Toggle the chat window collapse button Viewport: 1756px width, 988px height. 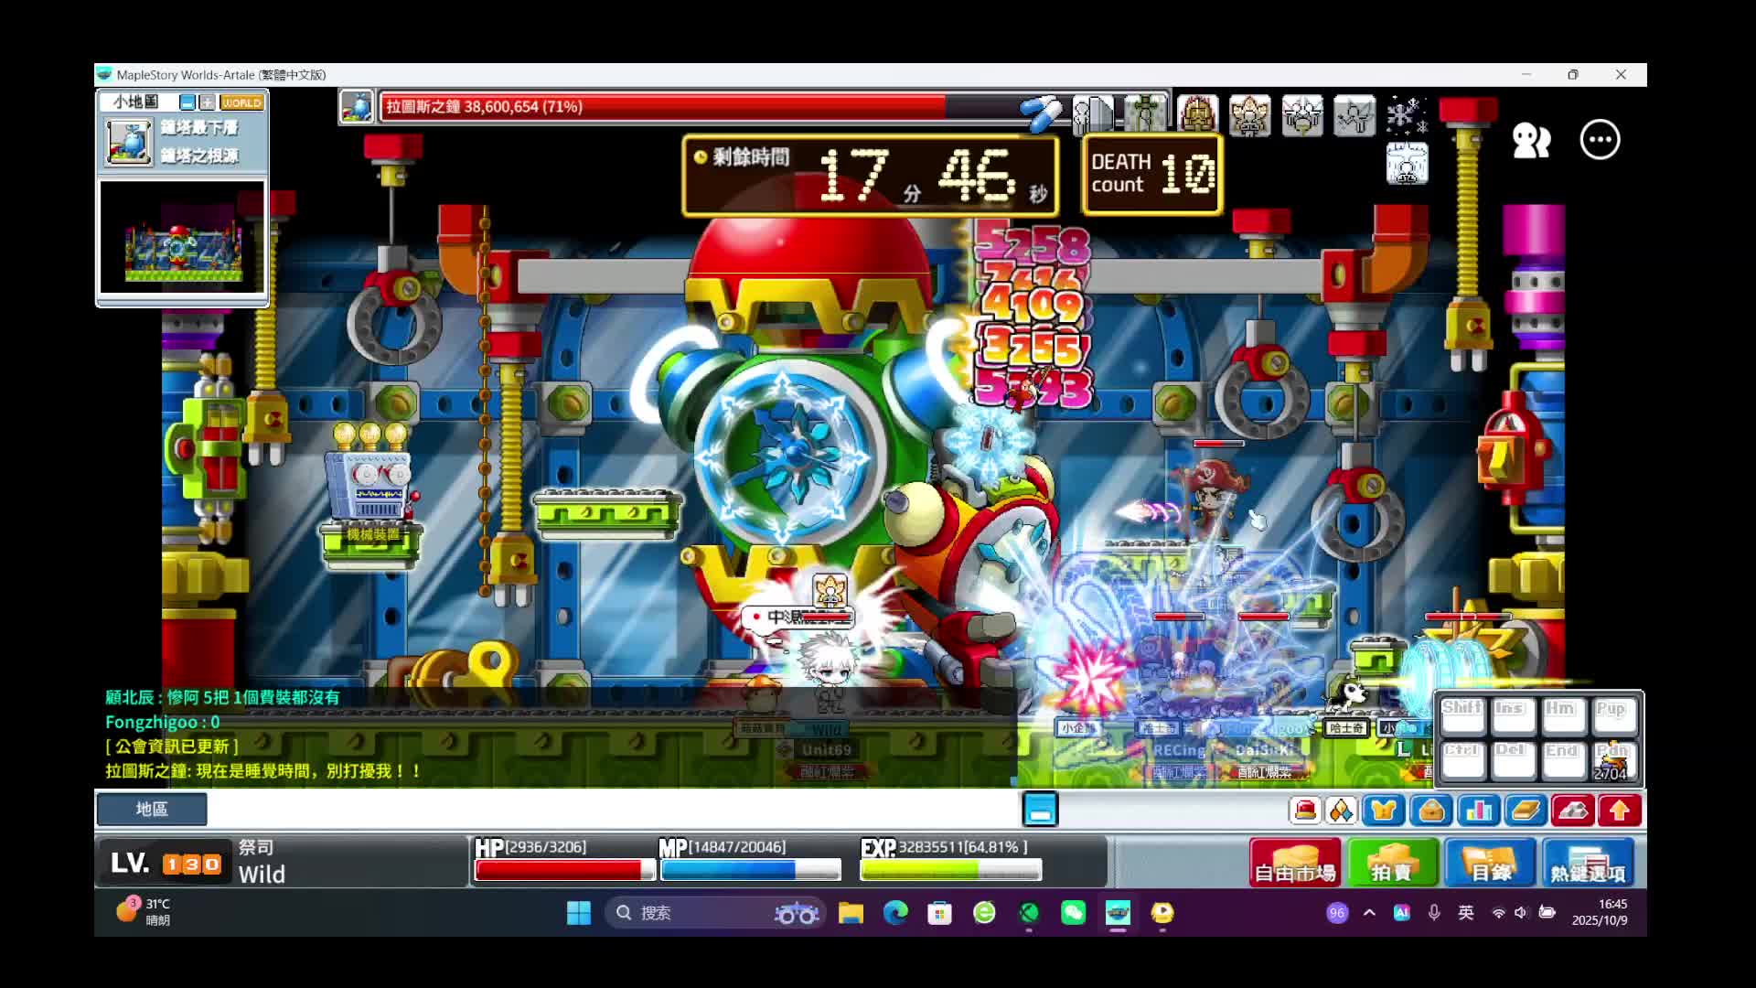(1040, 810)
